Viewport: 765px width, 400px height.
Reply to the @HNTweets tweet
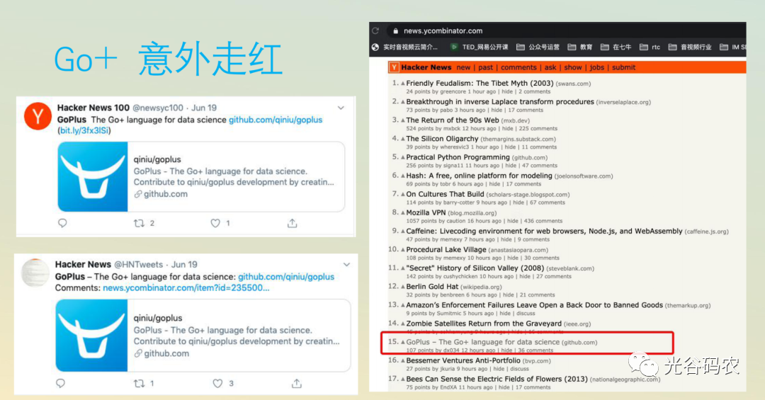click(x=60, y=383)
